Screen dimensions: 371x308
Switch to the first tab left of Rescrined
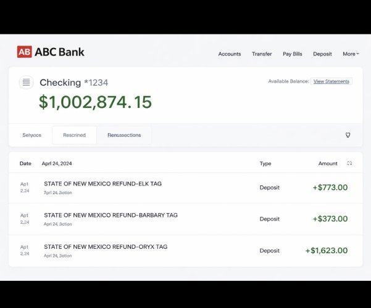tap(31, 135)
